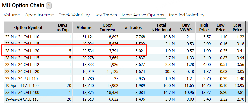
Task: Click the notional value 16.0 M
Action: click(x=169, y=86)
